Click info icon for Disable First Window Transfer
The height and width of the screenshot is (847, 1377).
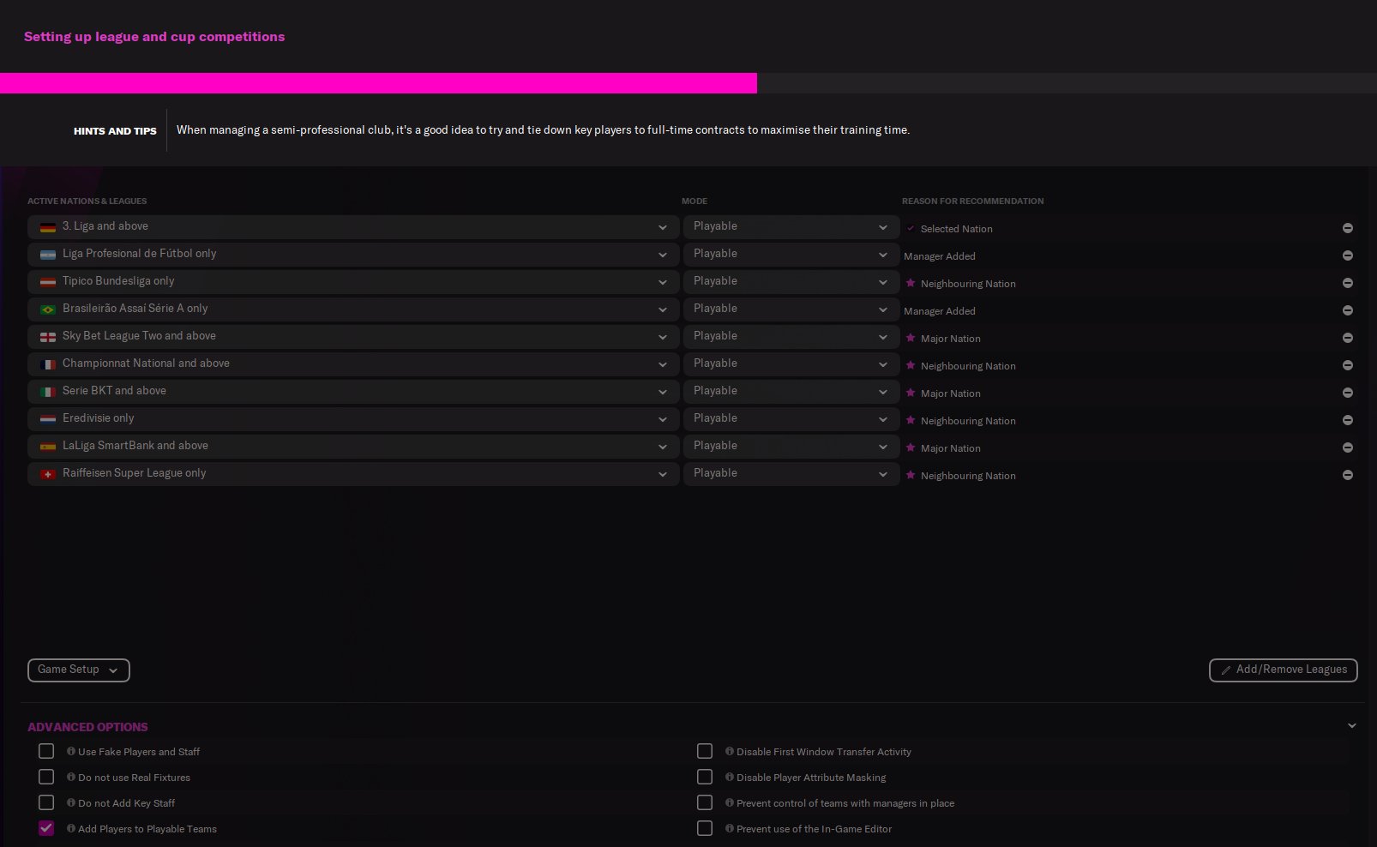click(730, 751)
